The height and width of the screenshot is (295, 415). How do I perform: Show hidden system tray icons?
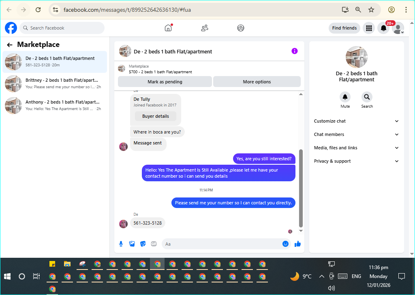(321, 276)
